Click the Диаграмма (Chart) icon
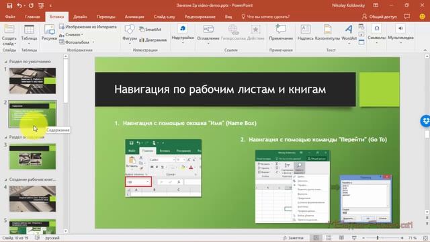Image resolution: width=430 pixels, height=242 pixels. coord(142,40)
